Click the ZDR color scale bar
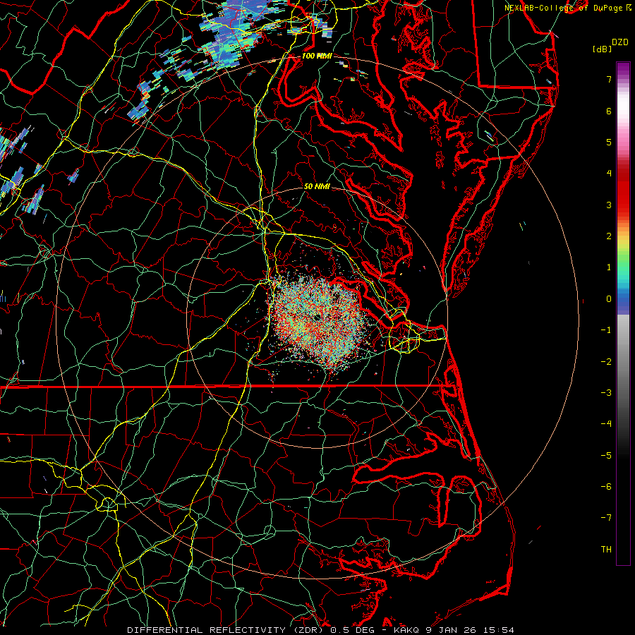The image size is (635, 635). [x=623, y=313]
